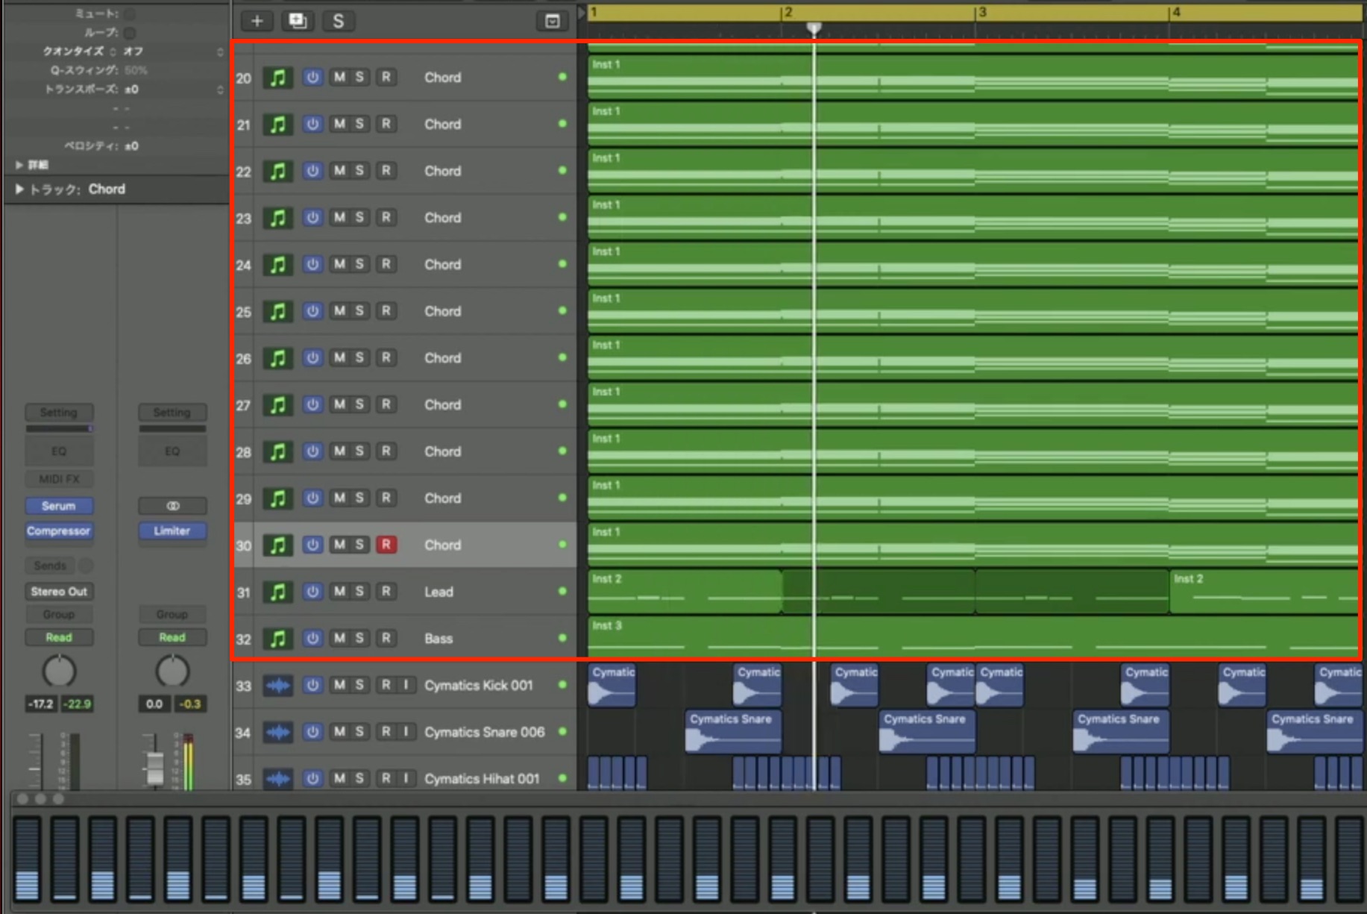Toggle power button on Cymatics Snare 006
Image resolution: width=1367 pixels, height=914 pixels.
coord(312,732)
